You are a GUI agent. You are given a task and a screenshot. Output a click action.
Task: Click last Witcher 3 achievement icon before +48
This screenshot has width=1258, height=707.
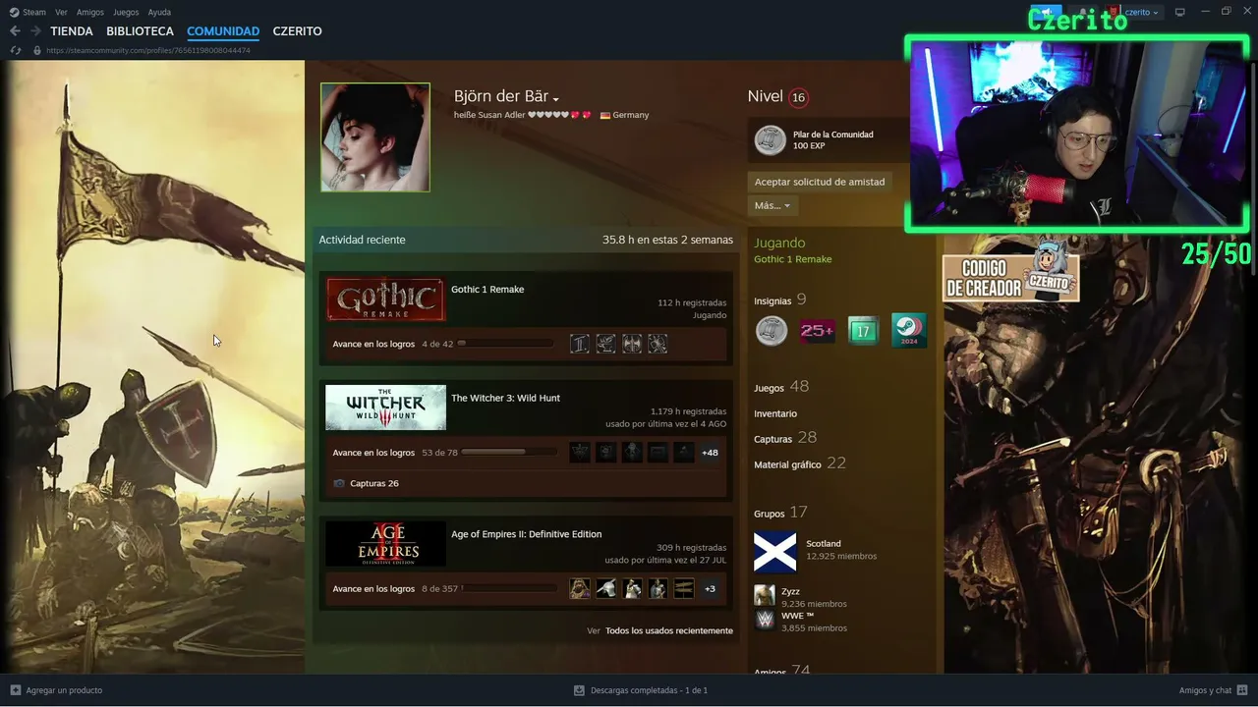coord(684,453)
